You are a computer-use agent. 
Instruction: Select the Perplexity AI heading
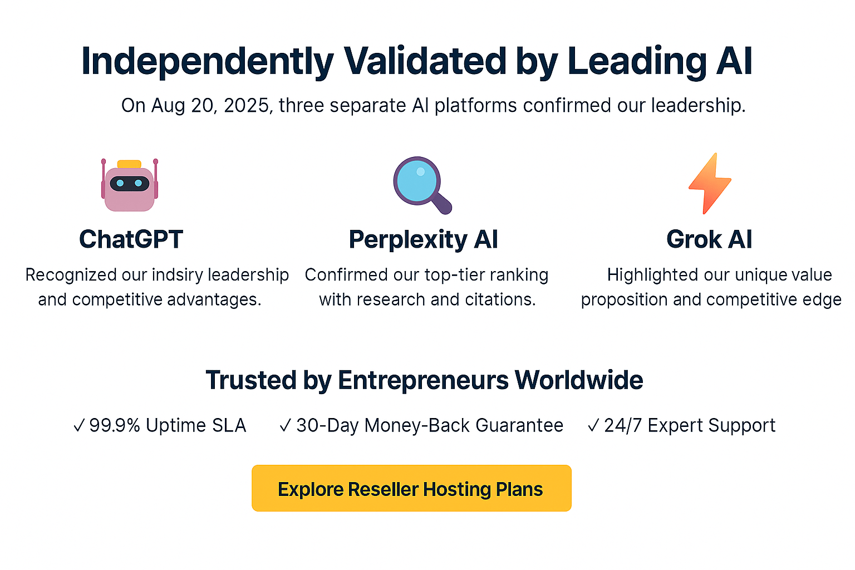click(423, 239)
